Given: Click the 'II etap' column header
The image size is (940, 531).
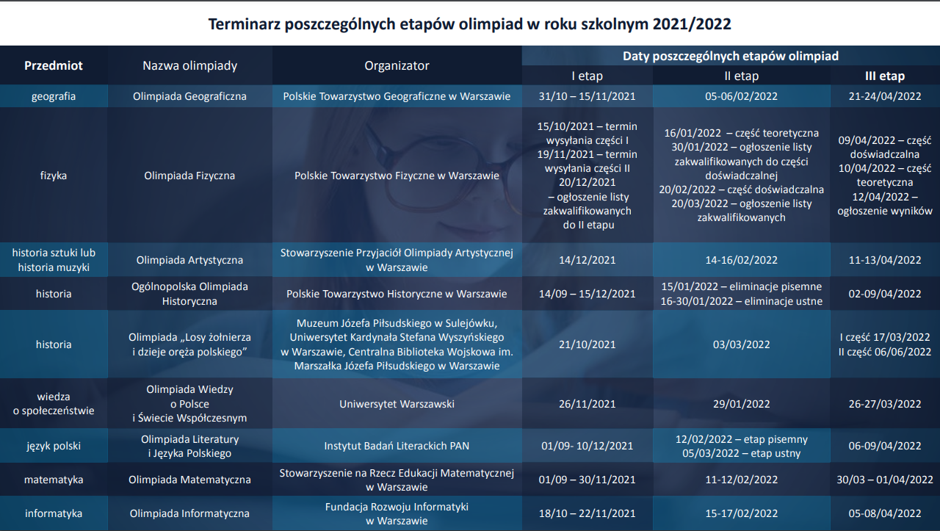Looking at the screenshot, I should 741,76.
